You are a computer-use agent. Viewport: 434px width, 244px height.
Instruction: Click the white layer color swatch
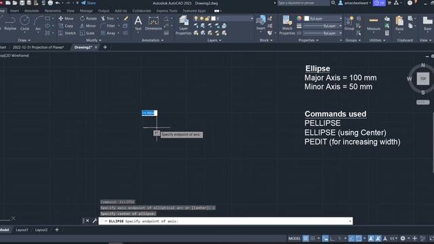214,18
